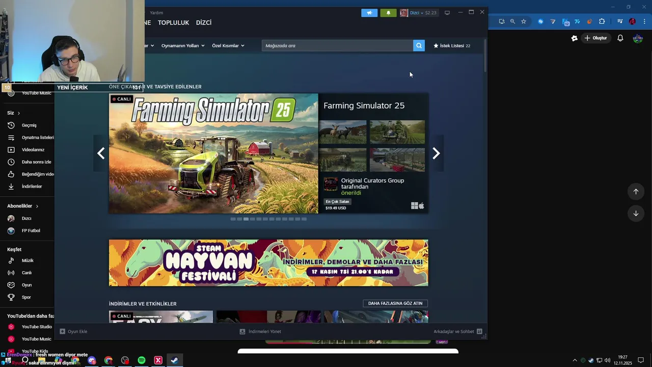This screenshot has width=652, height=367.
Task: Open the TOPLULUK Steam tab
Action: [x=173, y=22]
